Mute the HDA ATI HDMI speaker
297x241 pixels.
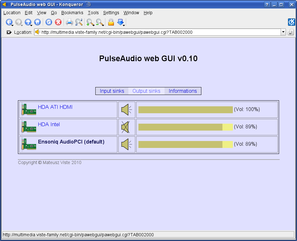tap(127, 109)
